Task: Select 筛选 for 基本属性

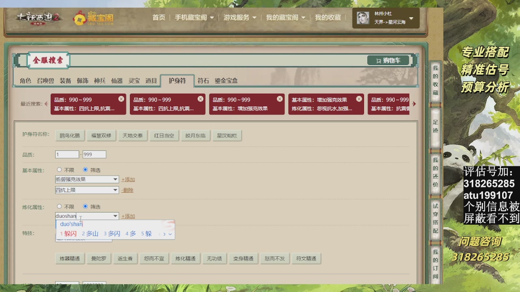Action: point(85,170)
